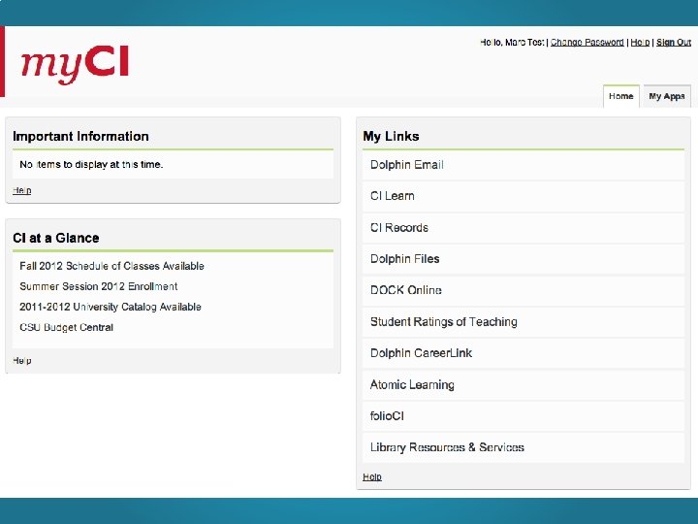The width and height of the screenshot is (698, 524).
Task: Click the myCI logo
Action: (75, 64)
